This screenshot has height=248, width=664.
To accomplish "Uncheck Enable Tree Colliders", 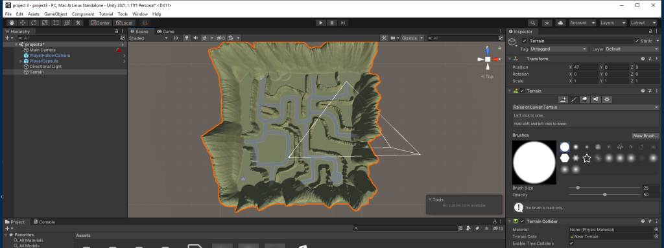I will point(571,243).
